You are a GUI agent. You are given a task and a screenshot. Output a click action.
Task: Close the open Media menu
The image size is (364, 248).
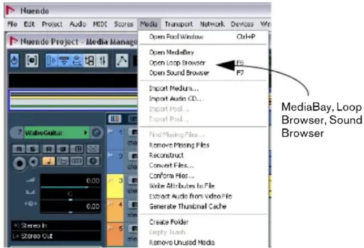[149, 24]
